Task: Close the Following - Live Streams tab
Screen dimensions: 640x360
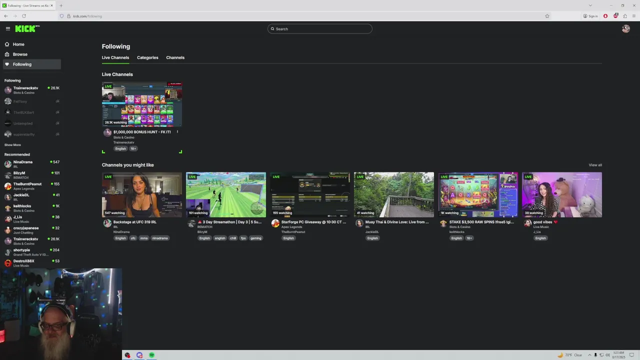Action: point(52,5)
